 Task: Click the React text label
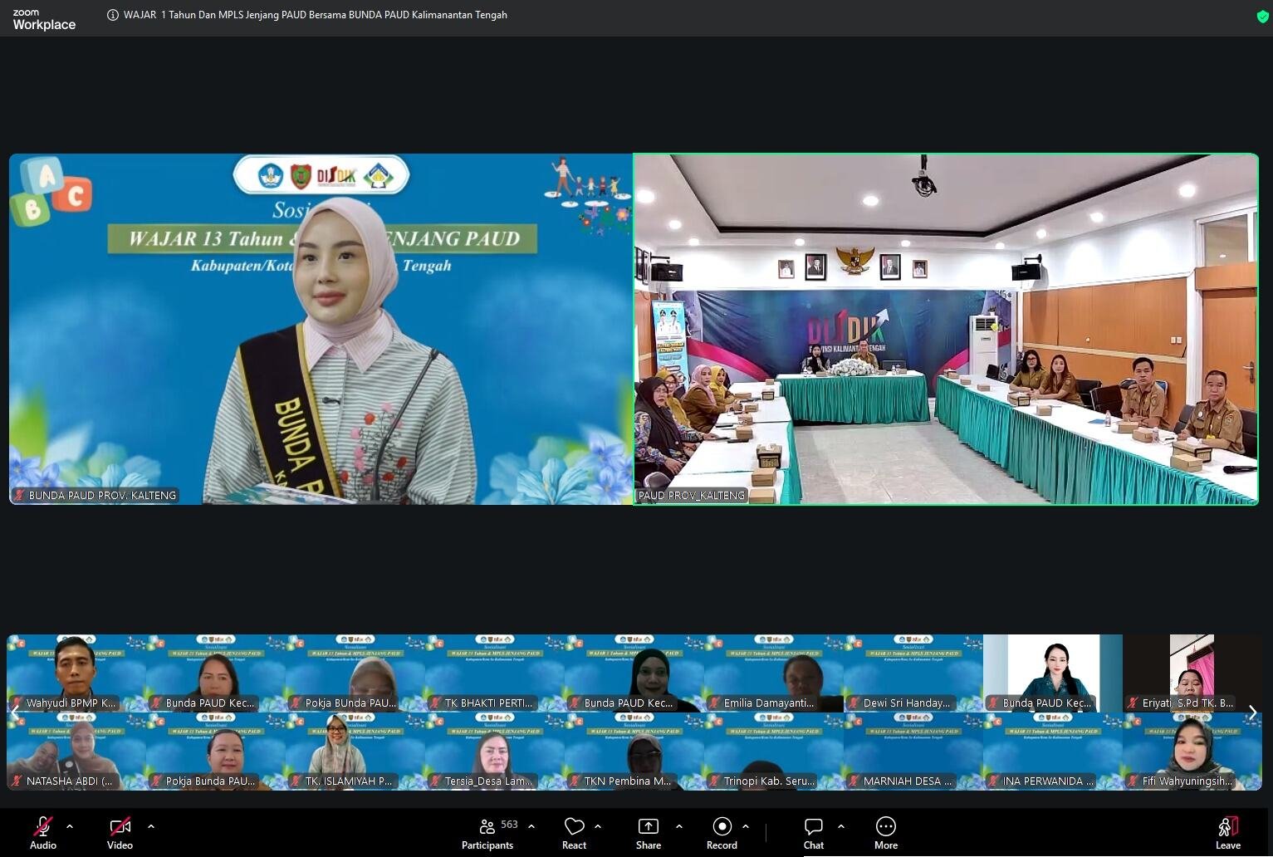pos(574,845)
